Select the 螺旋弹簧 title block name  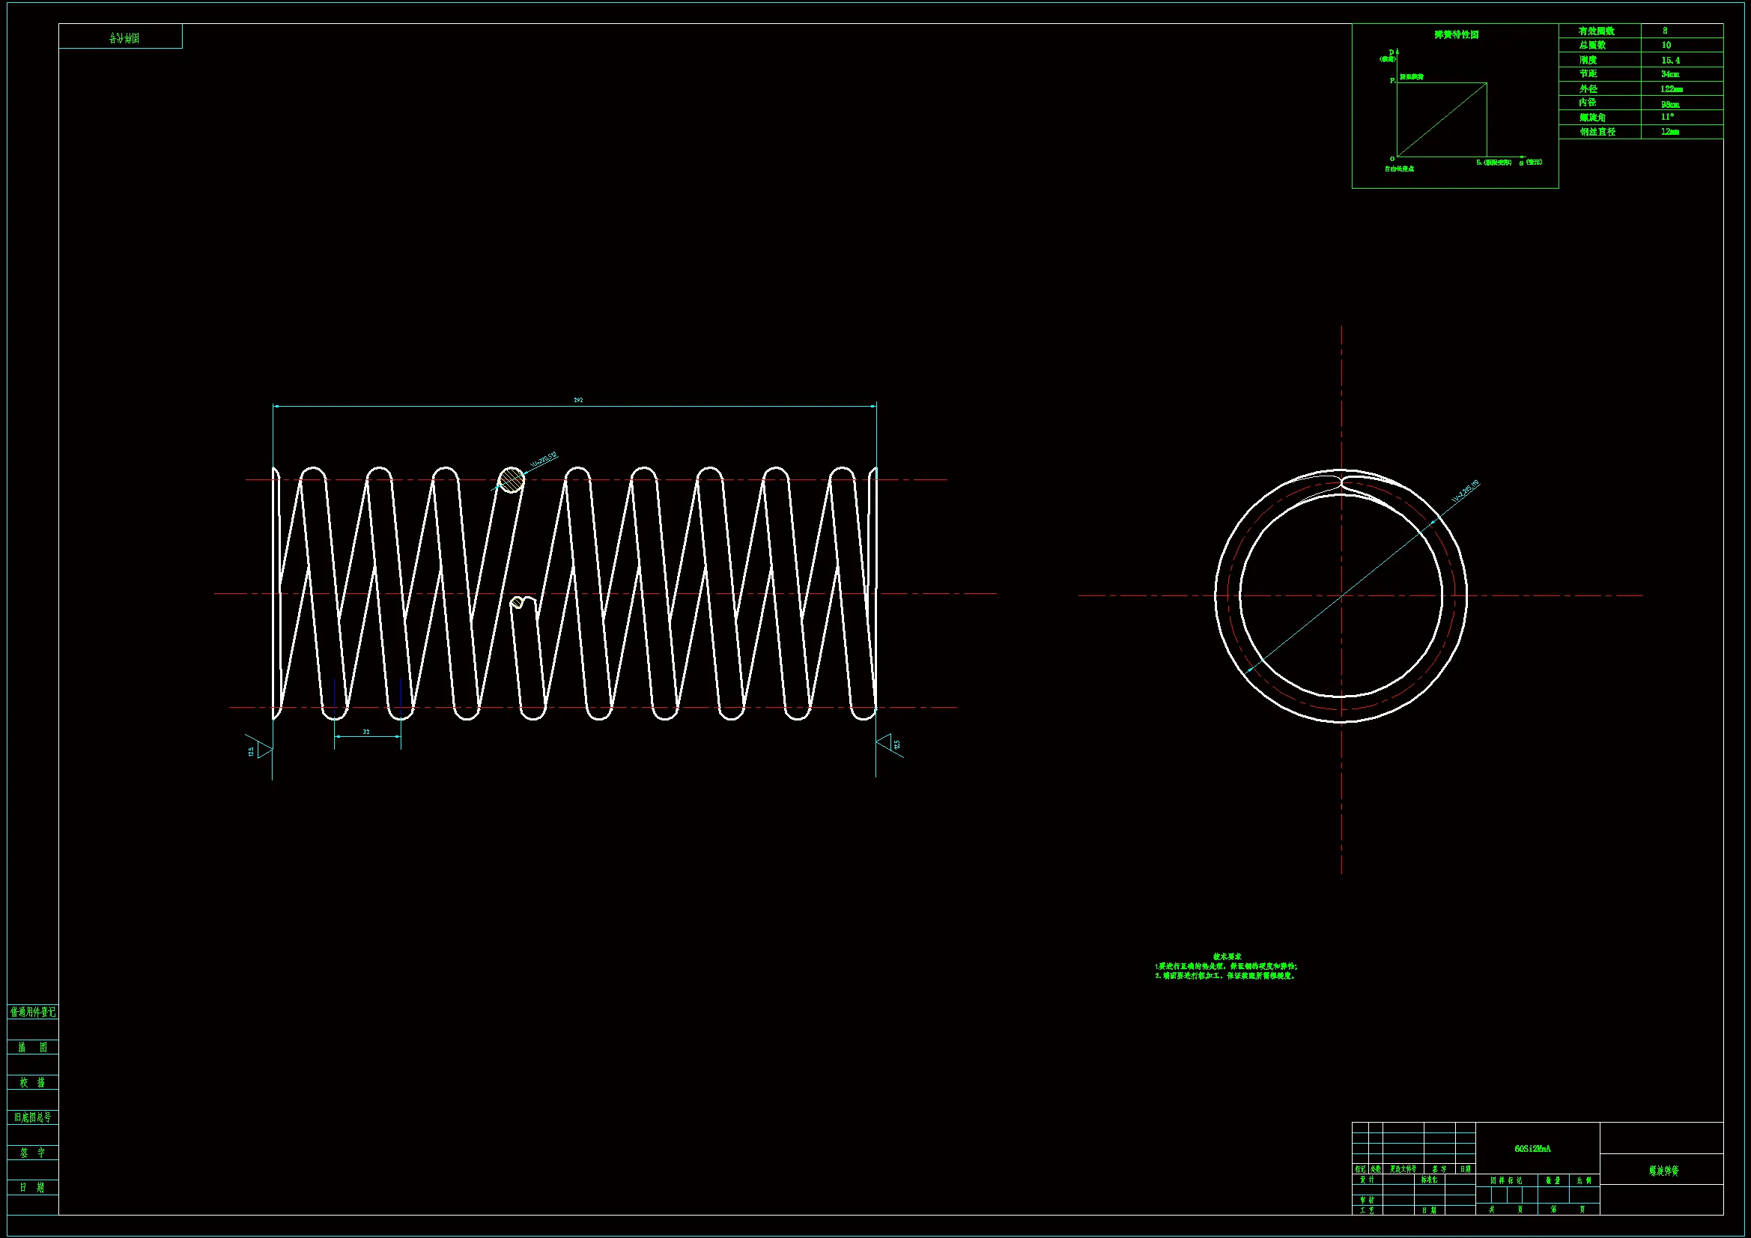coord(1663,1171)
